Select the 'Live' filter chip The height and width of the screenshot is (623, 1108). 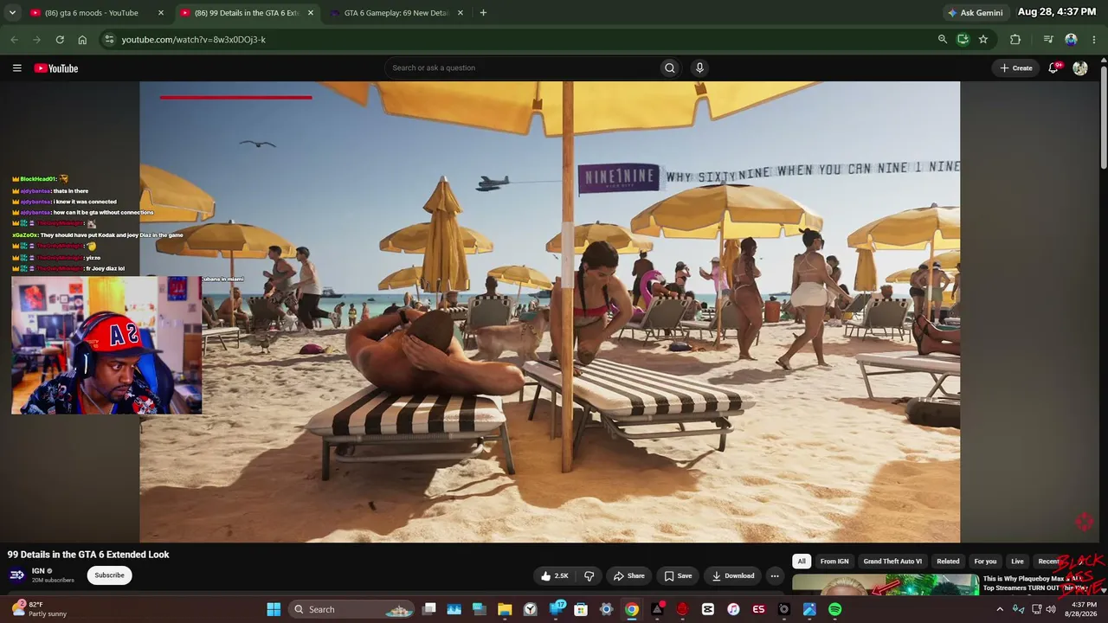pyautogui.click(x=1017, y=562)
